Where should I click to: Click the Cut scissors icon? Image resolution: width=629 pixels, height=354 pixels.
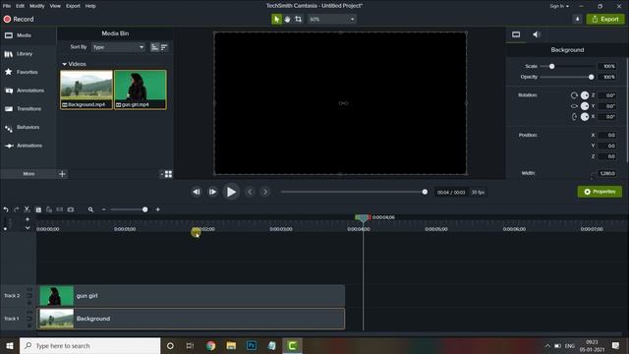coord(27,209)
